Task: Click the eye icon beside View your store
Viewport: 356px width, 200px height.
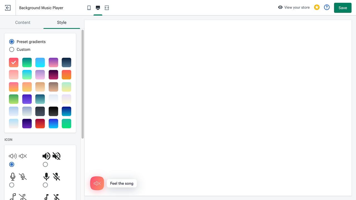Action: pos(280,7)
